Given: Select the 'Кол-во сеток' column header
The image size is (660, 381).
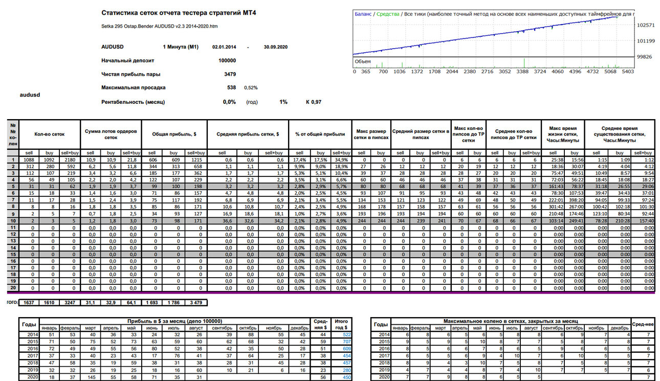Looking at the screenshot, I should (50, 134).
